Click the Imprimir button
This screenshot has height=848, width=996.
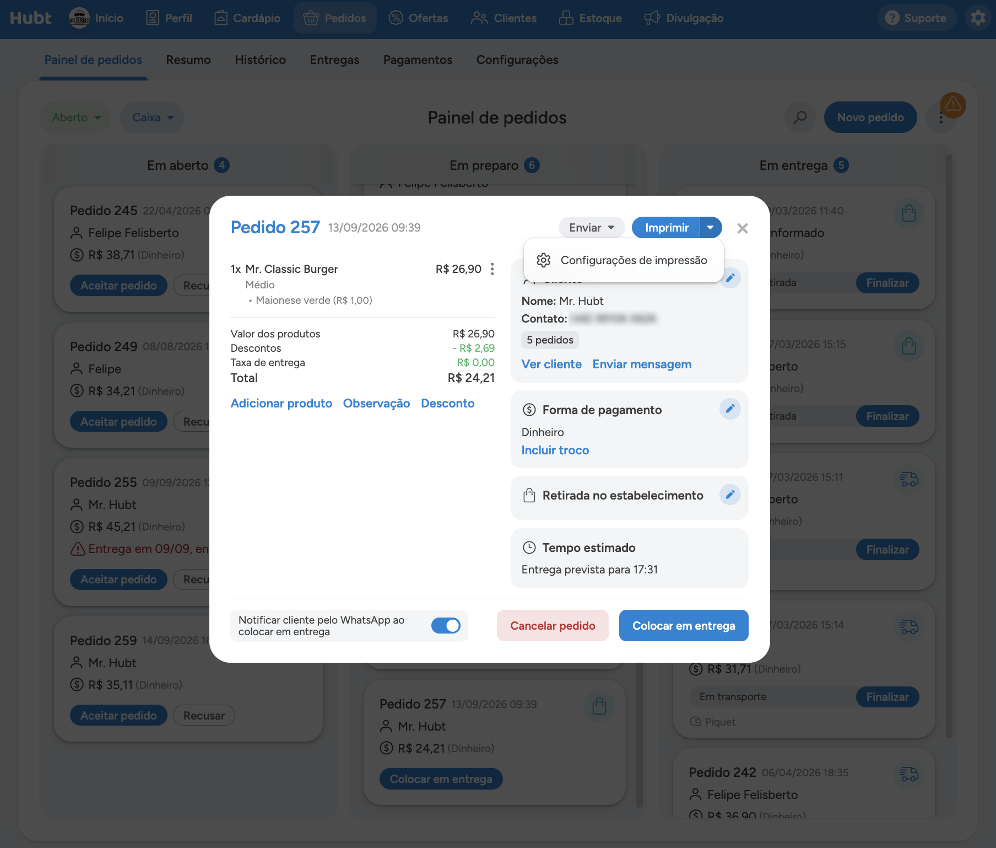pos(667,228)
